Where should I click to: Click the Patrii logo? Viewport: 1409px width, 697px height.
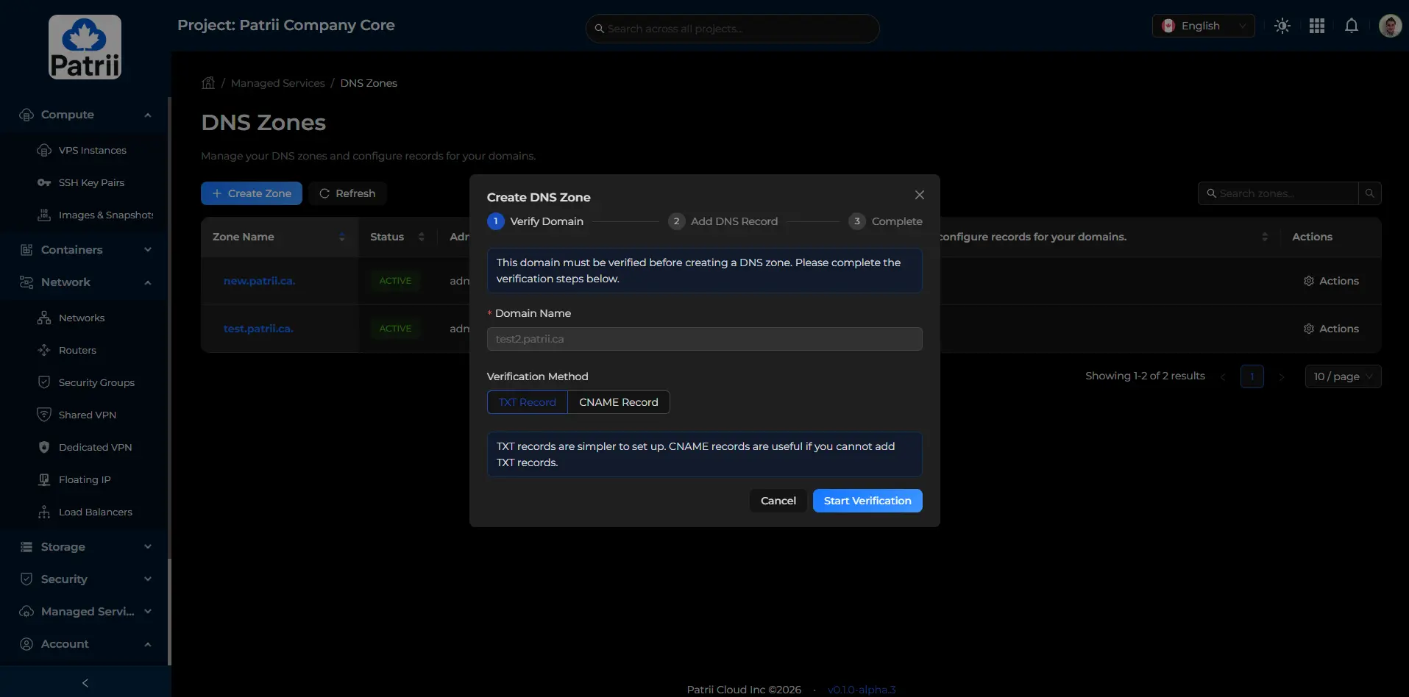[x=85, y=47]
